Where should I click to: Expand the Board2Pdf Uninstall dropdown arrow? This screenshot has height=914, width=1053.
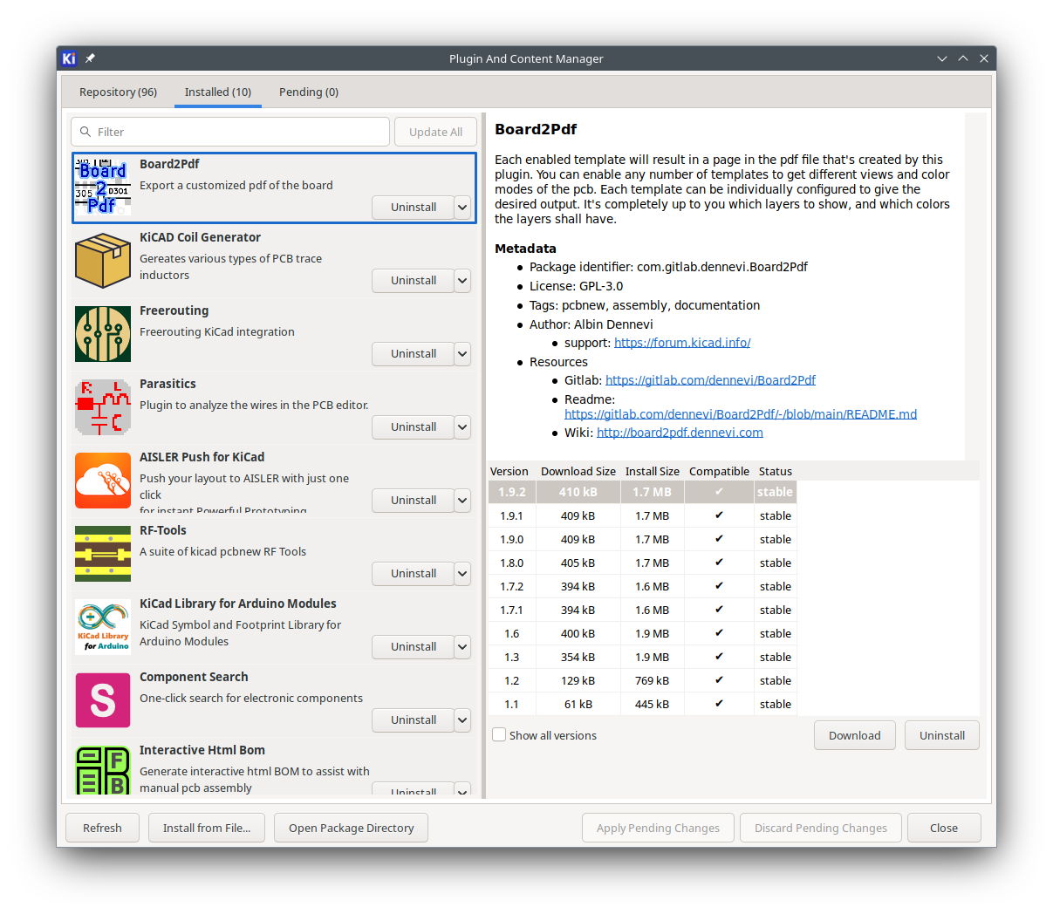click(x=462, y=208)
